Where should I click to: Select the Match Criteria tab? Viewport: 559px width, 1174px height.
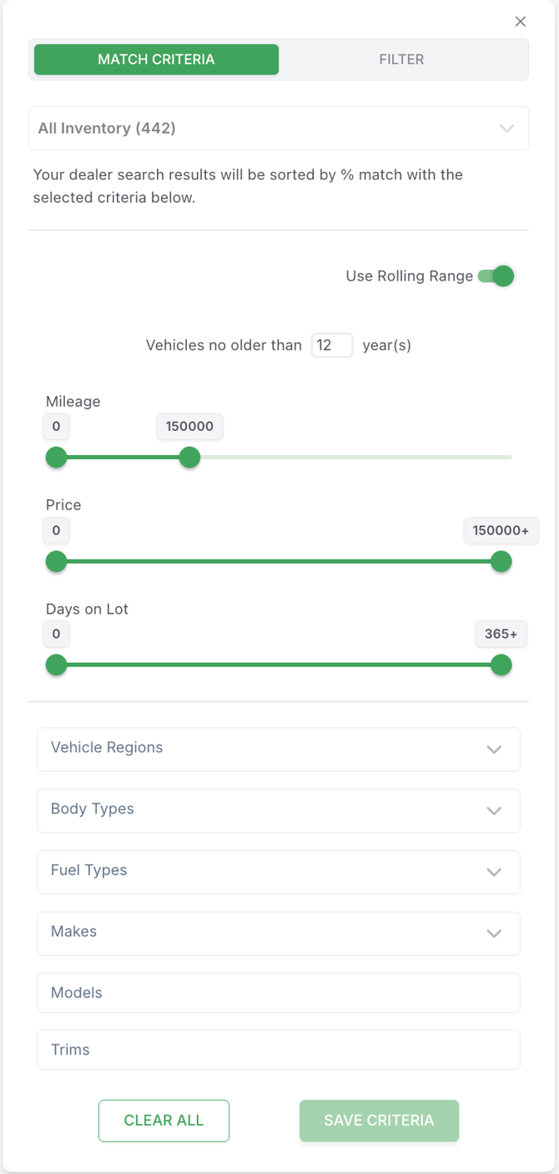(156, 59)
